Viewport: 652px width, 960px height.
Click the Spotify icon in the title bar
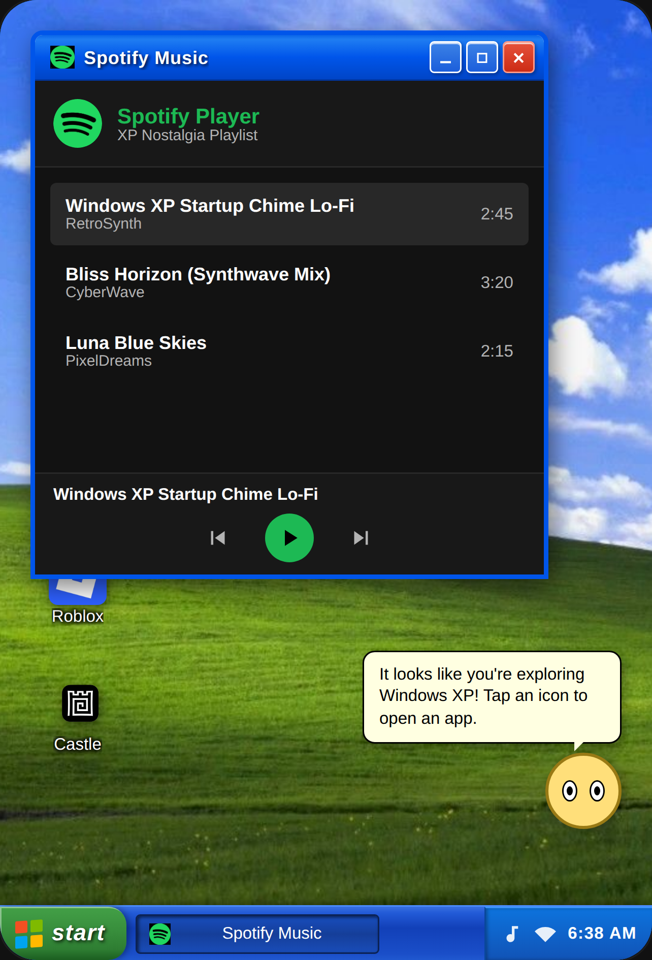(x=62, y=57)
